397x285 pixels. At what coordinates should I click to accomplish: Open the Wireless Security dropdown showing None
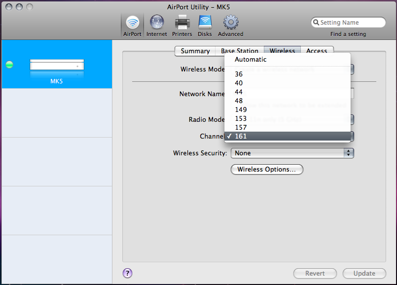(x=292, y=153)
